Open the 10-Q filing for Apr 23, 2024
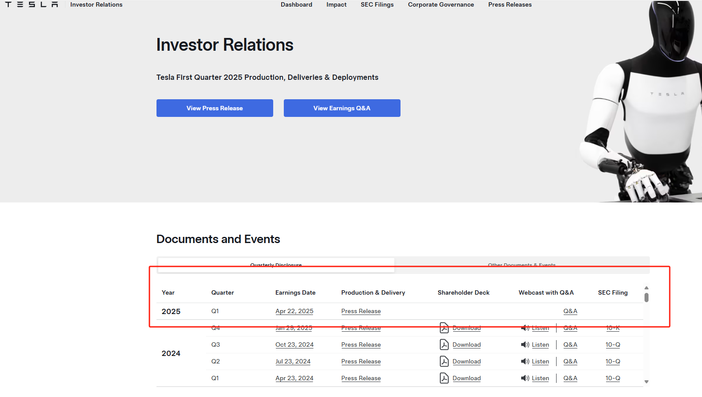The width and height of the screenshot is (702, 397). [613, 378]
